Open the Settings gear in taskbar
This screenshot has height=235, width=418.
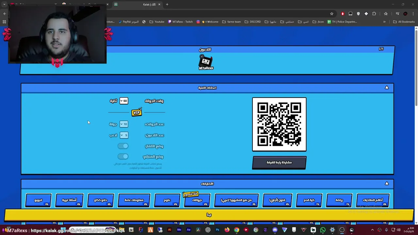pos(332,230)
